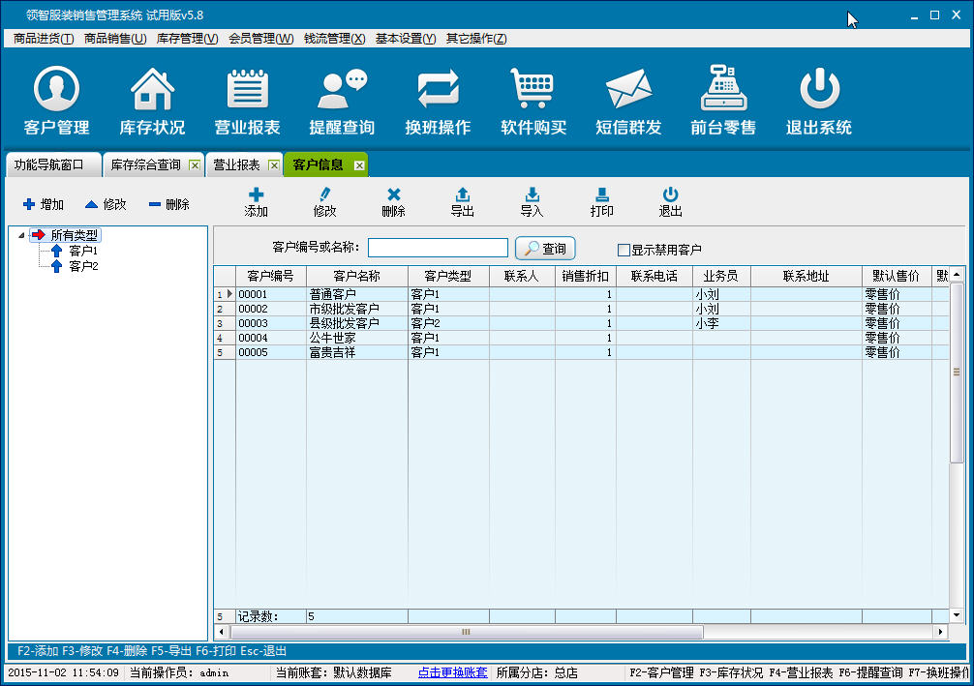Viewport: 974px width, 686px height.
Task: Toggle 显示禁用客户 checkbox
Action: tap(624, 251)
